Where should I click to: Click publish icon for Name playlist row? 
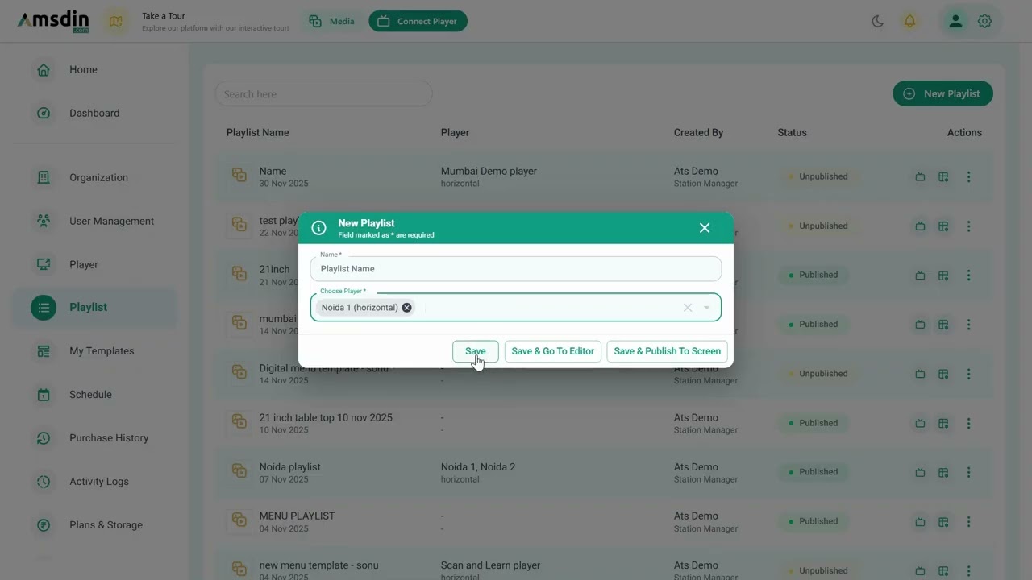[920, 177]
